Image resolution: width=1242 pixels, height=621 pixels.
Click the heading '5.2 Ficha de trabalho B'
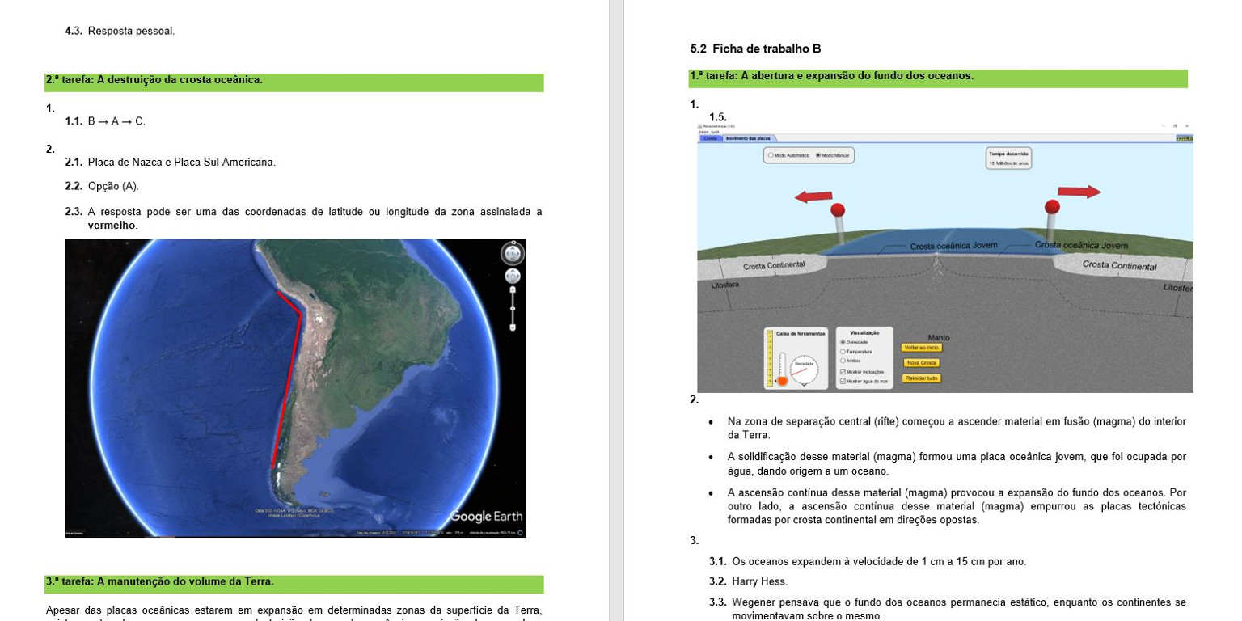pos(755,49)
